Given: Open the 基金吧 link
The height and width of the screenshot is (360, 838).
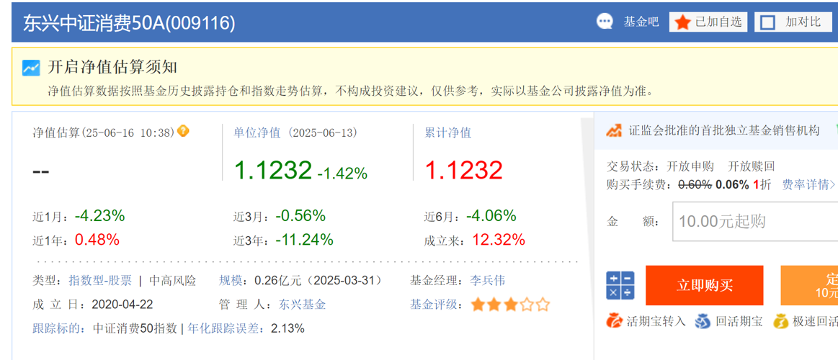Looking at the screenshot, I should (641, 22).
